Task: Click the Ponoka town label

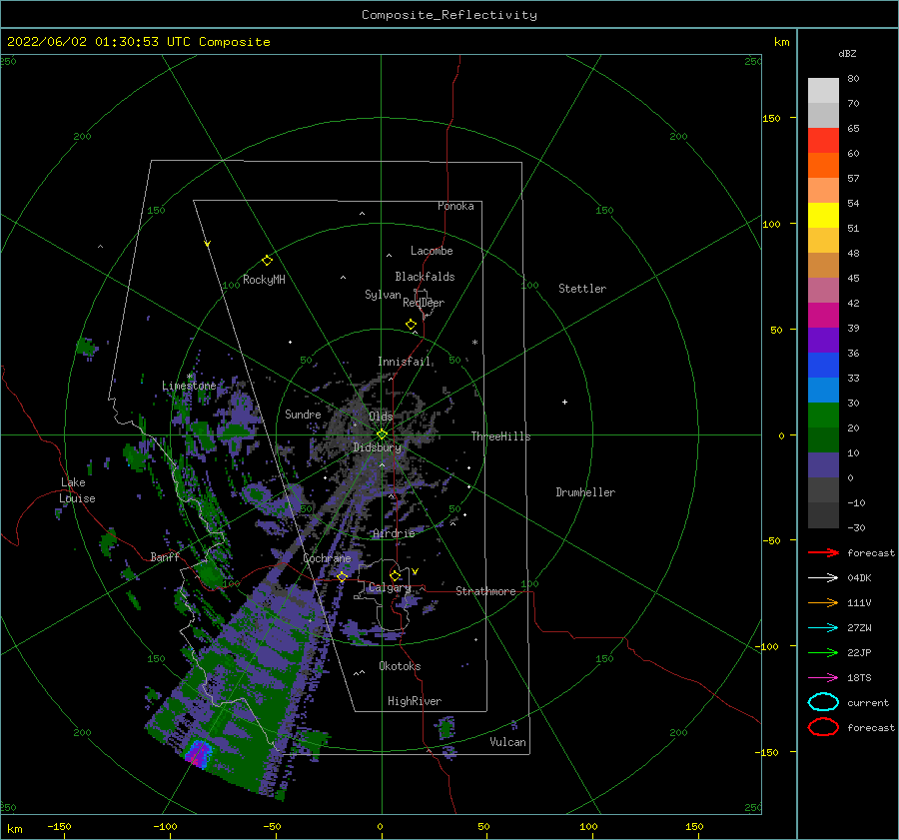Action: [455, 206]
